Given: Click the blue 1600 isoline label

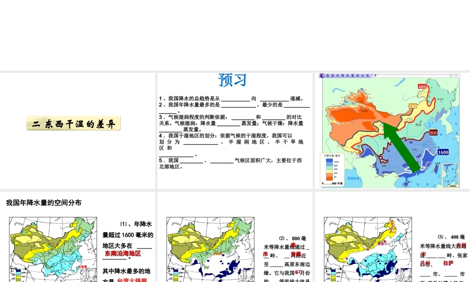Looking at the screenshot, I should [443, 152].
